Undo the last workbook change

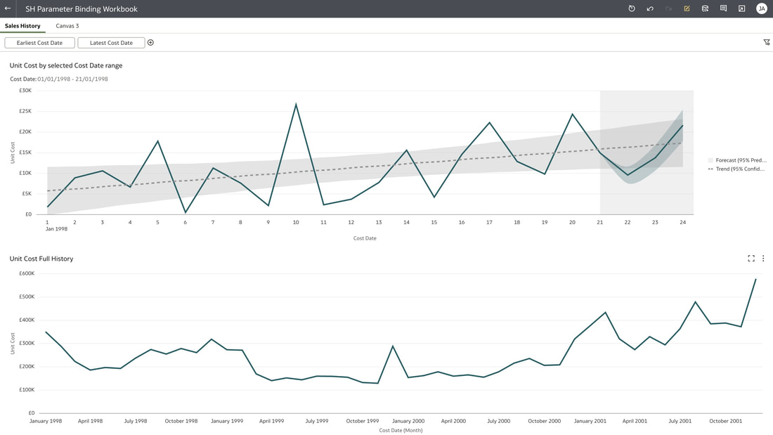click(650, 8)
